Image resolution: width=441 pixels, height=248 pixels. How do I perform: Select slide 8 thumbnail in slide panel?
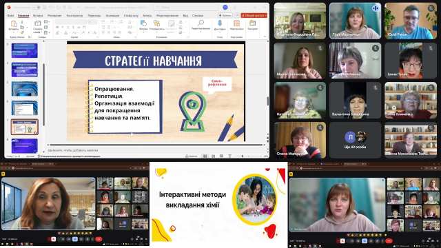pyautogui.click(x=25, y=146)
